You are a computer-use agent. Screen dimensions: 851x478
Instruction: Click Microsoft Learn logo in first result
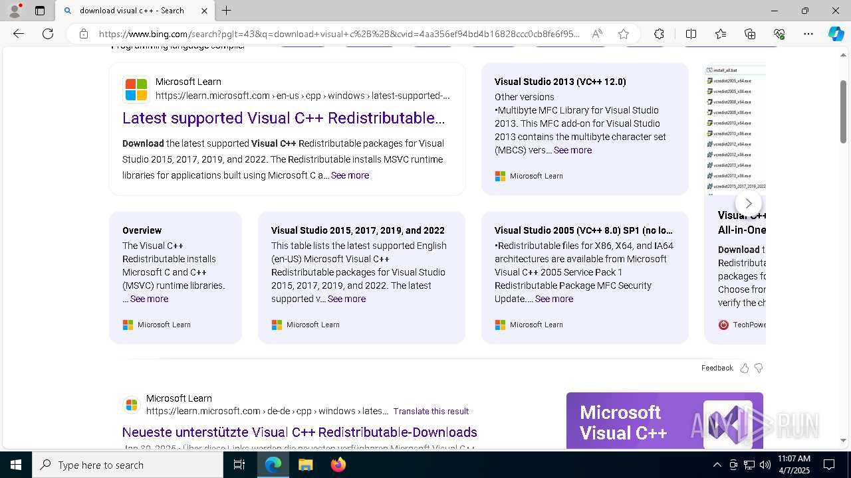(136, 90)
